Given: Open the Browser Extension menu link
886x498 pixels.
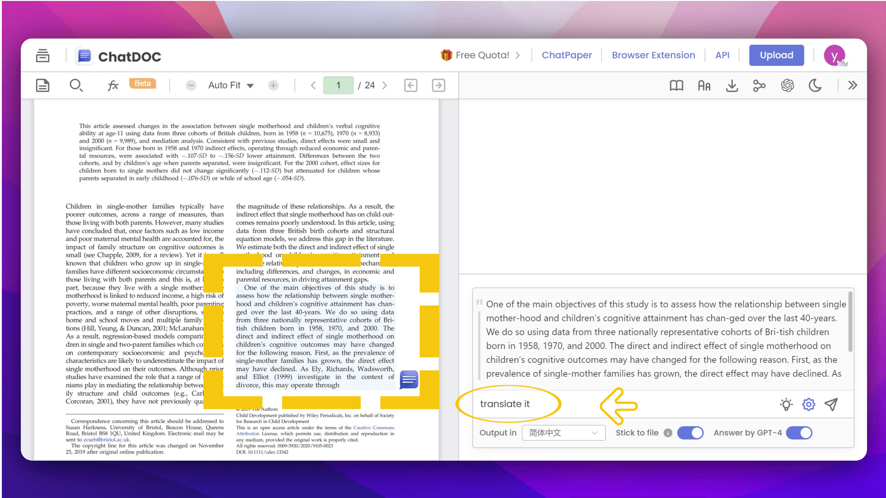Looking at the screenshot, I should [x=653, y=55].
